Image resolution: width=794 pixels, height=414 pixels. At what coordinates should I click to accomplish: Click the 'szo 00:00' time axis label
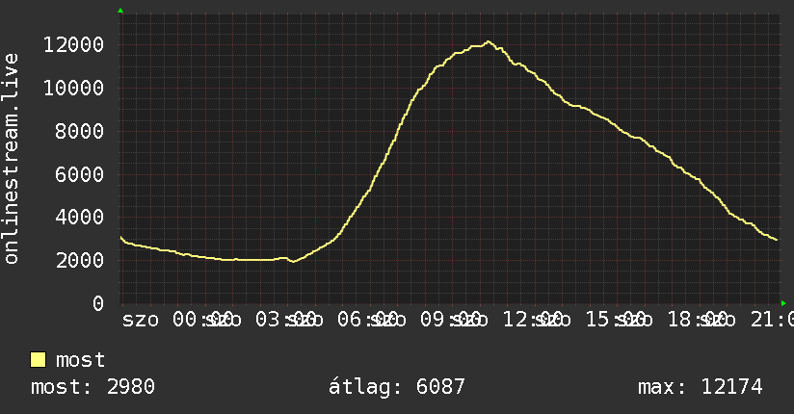click(x=177, y=320)
